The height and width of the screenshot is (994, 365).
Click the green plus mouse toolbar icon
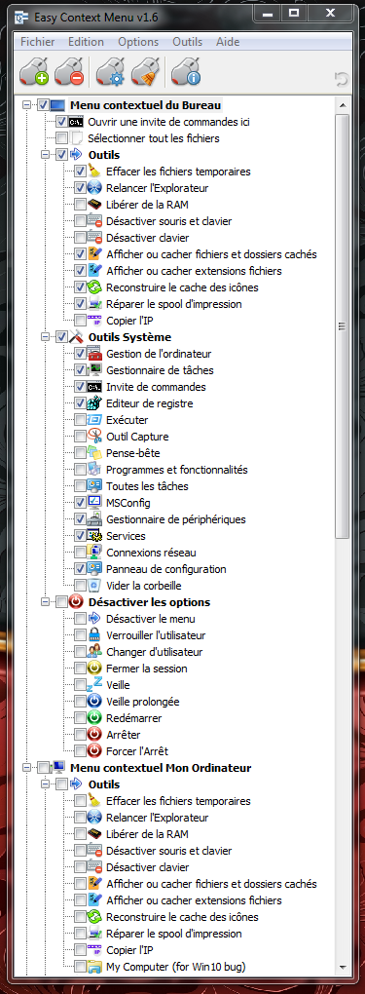pyautogui.click(x=34, y=71)
